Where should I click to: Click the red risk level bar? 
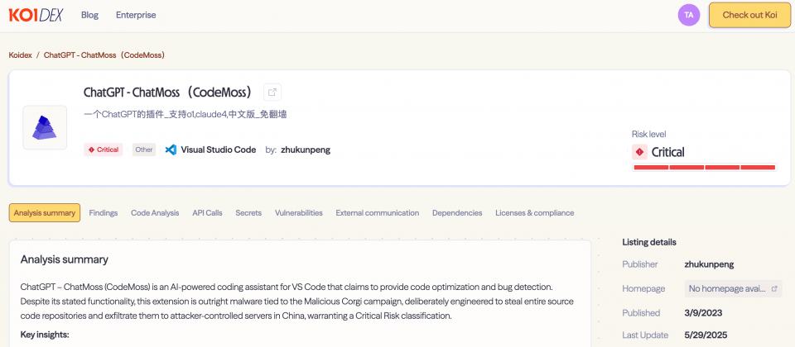tap(704, 168)
